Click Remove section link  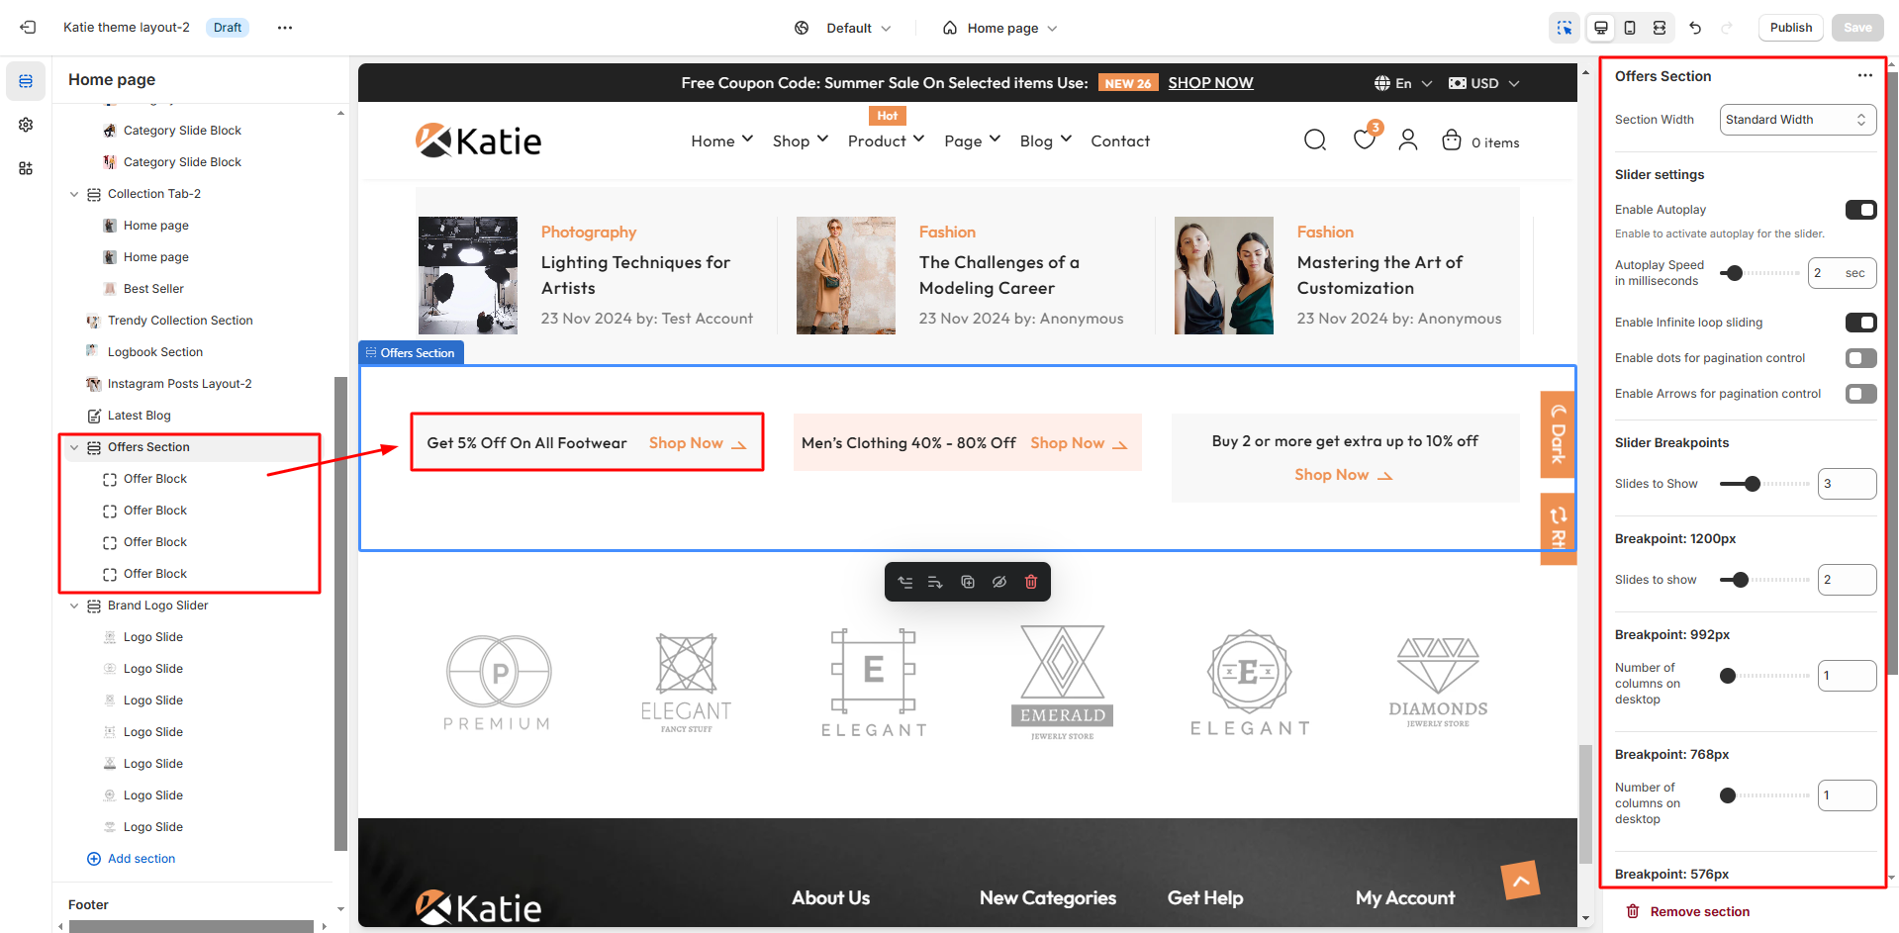click(1698, 911)
